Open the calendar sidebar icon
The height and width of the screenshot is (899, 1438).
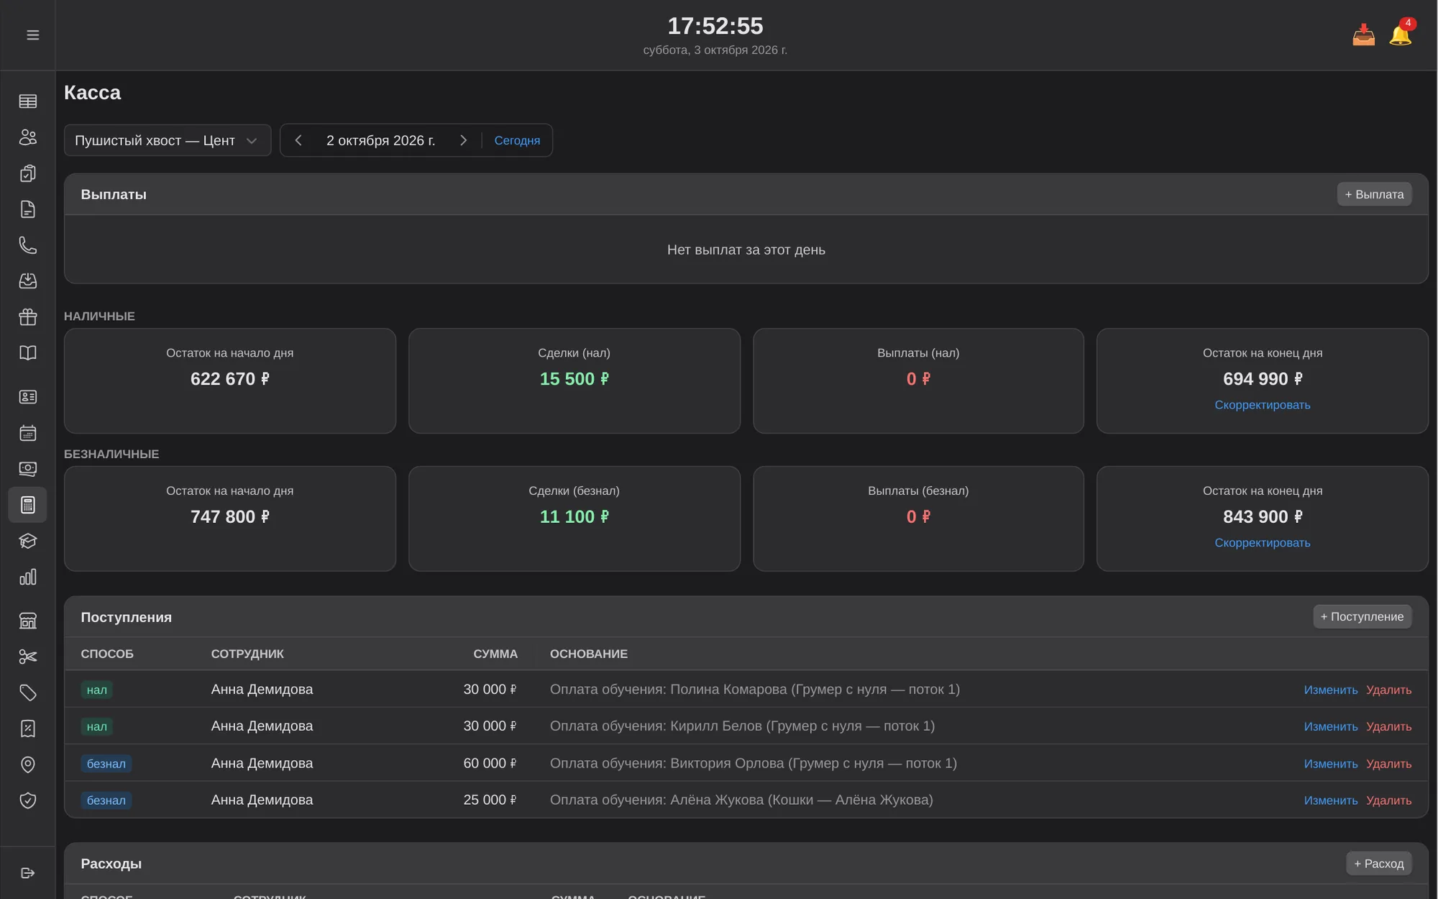coord(28,433)
